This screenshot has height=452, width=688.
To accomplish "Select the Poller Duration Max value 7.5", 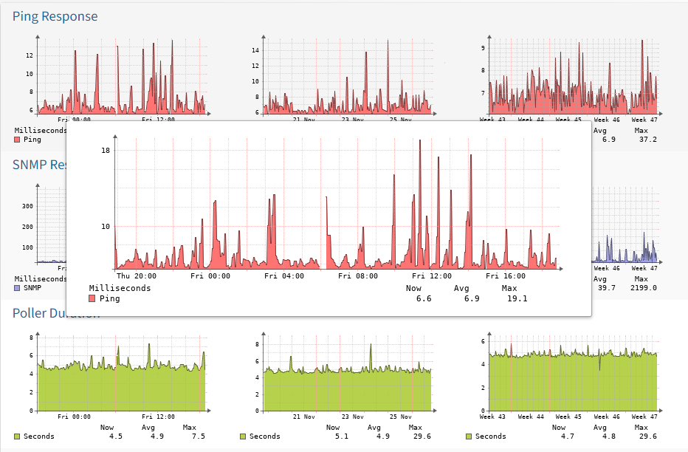I will tap(199, 436).
